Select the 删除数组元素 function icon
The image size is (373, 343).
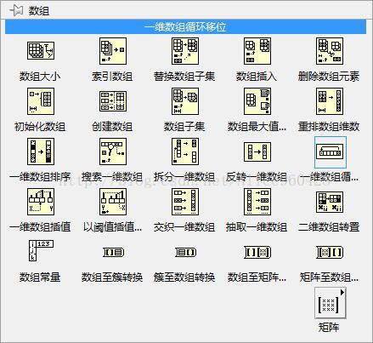point(330,51)
